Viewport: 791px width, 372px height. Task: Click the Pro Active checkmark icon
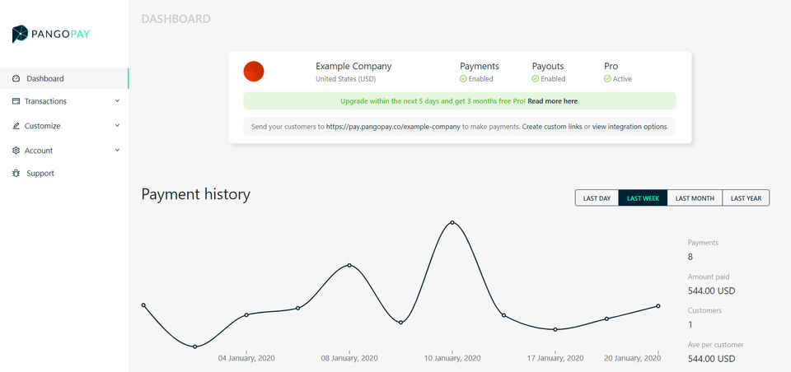pyautogui.click(x=607, y=79)
